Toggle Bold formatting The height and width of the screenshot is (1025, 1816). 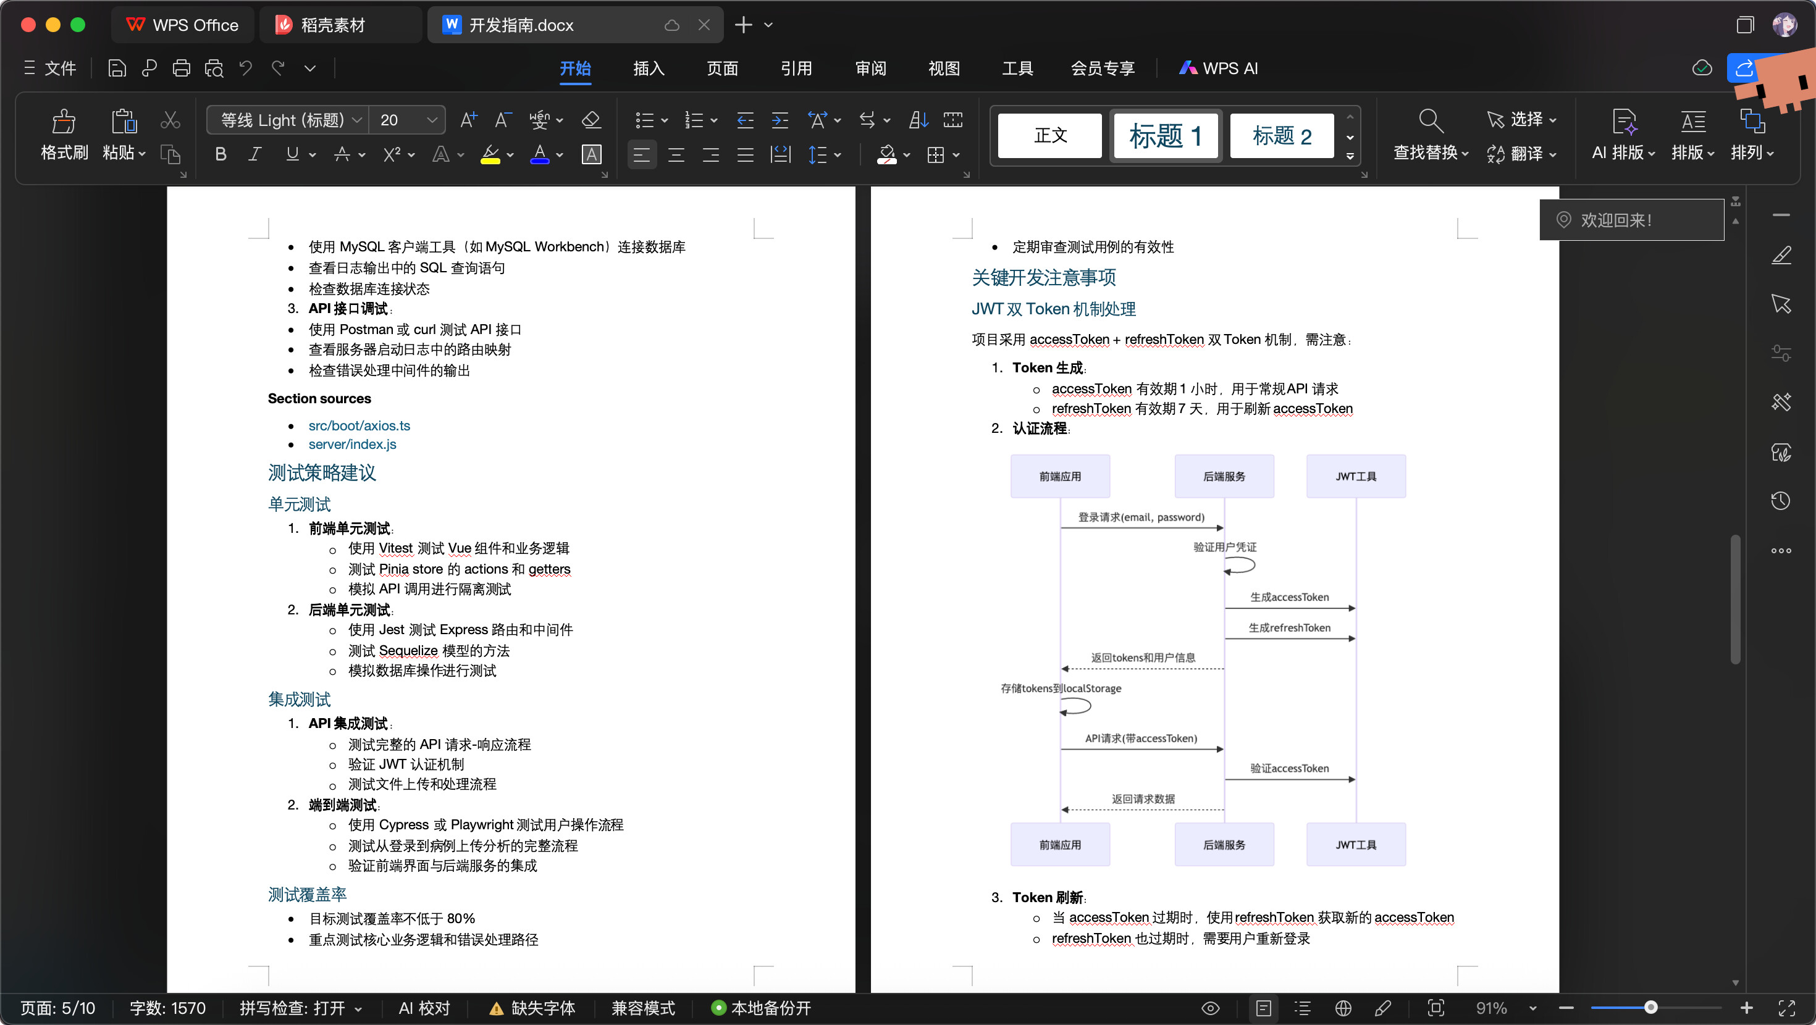(x=221, y=154)
